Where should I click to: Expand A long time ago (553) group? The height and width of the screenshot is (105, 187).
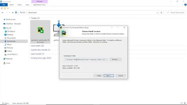(30, 58)
